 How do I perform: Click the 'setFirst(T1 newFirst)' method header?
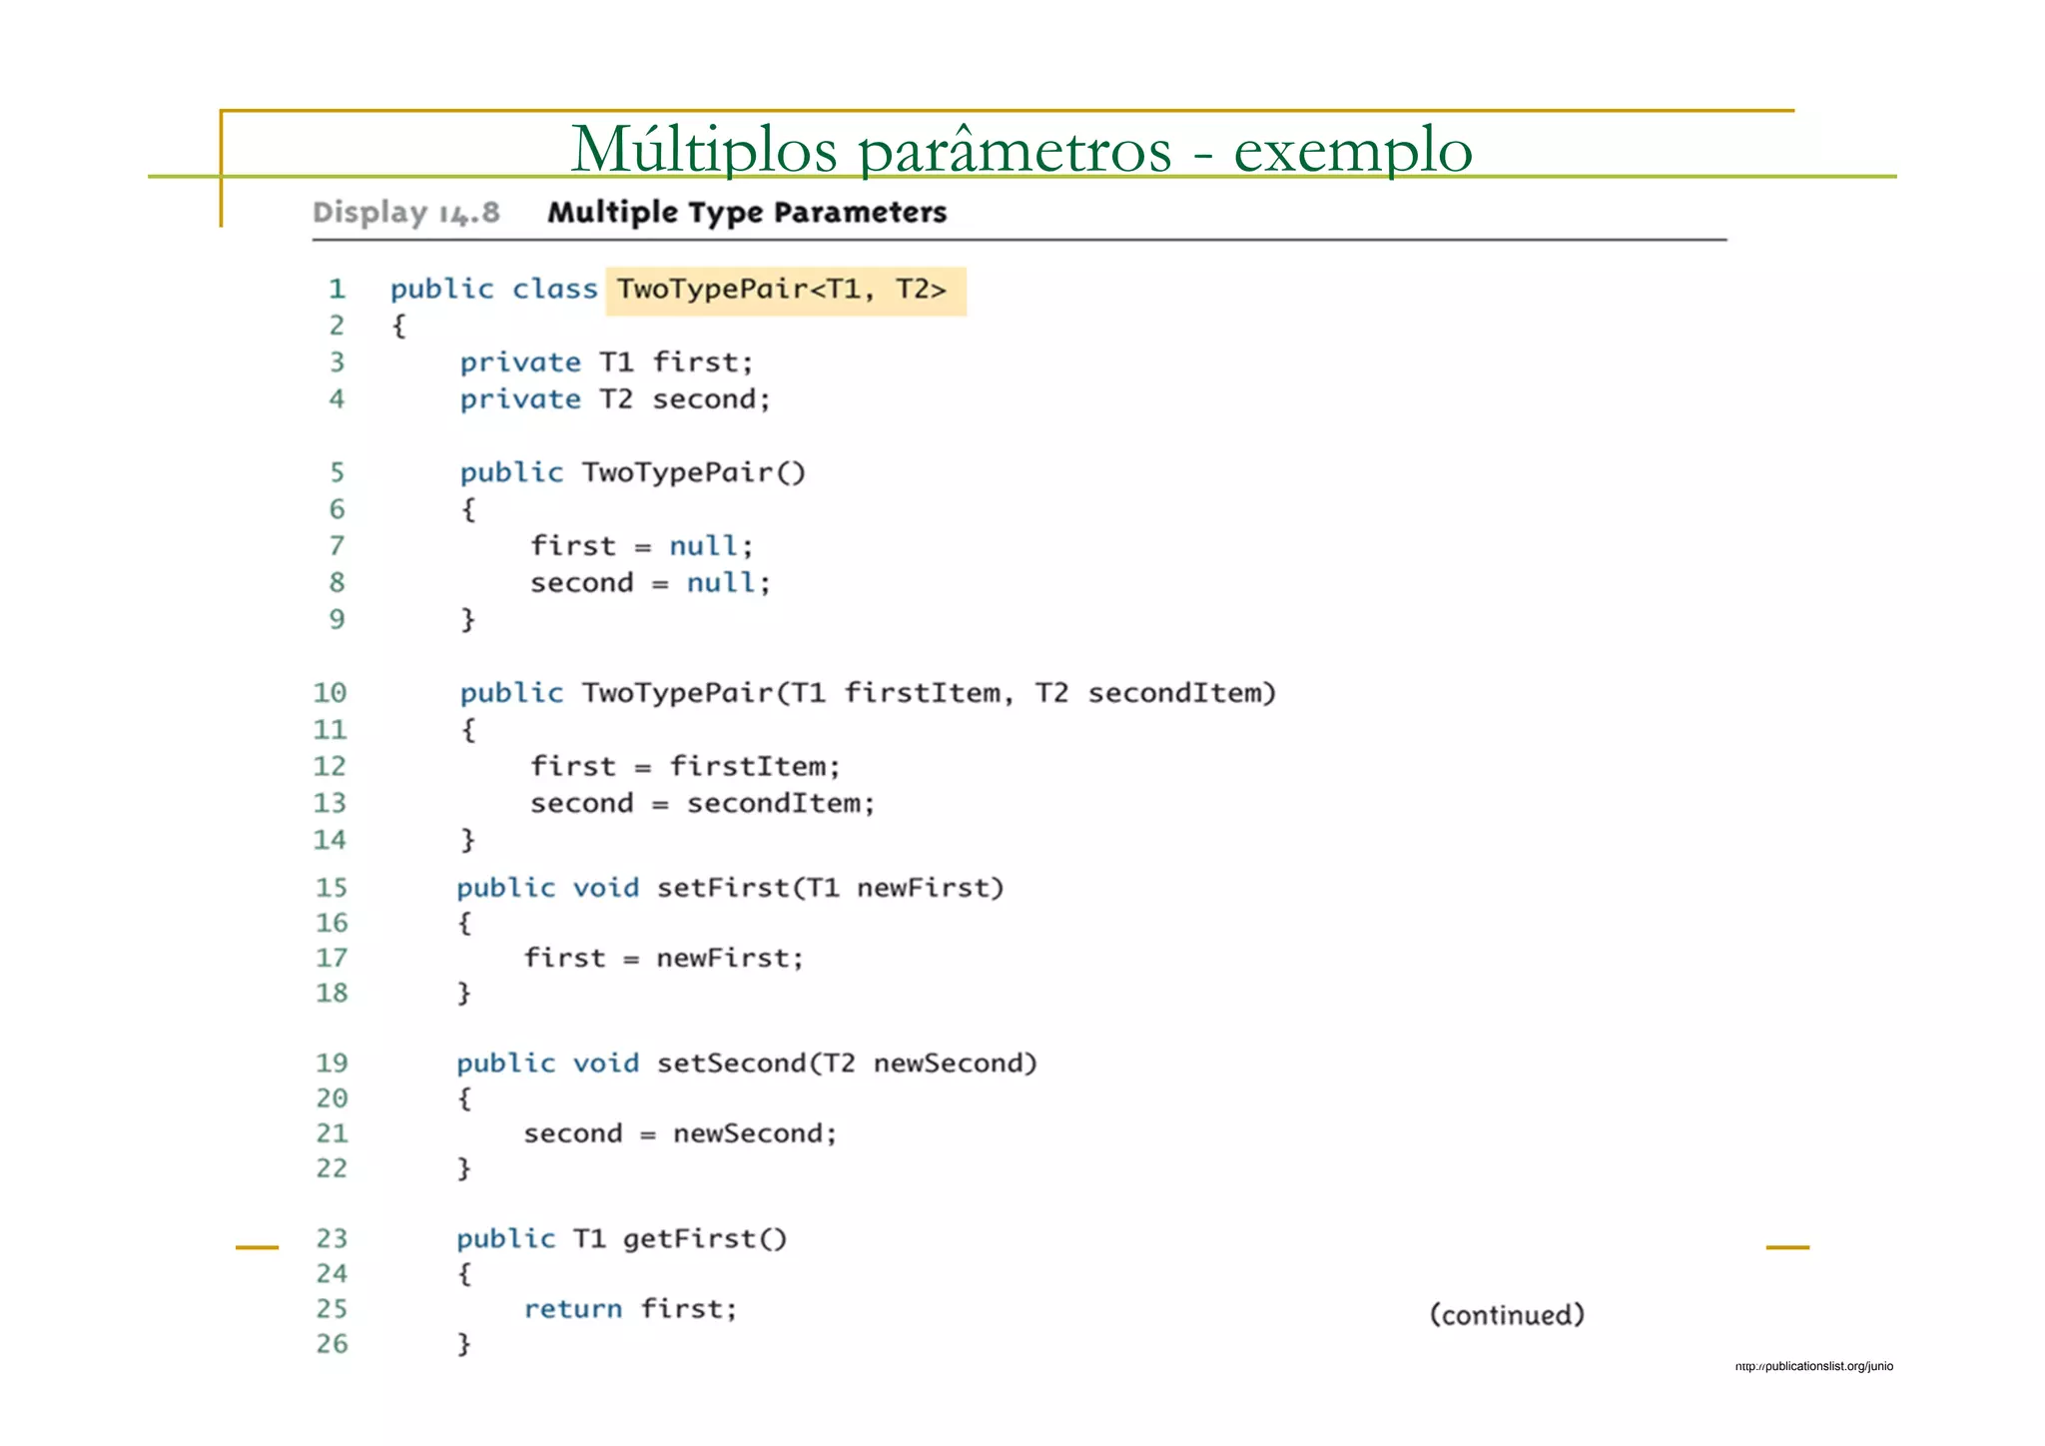[x=730, y=888]
